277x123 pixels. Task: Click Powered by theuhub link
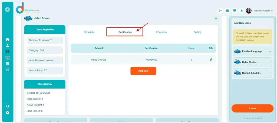[x=252, y=118]
